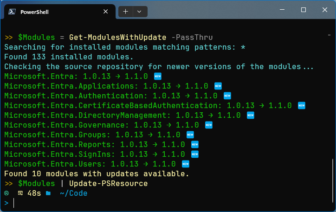Click NEW badge on CertificateBasedAuthentication line

302,106
